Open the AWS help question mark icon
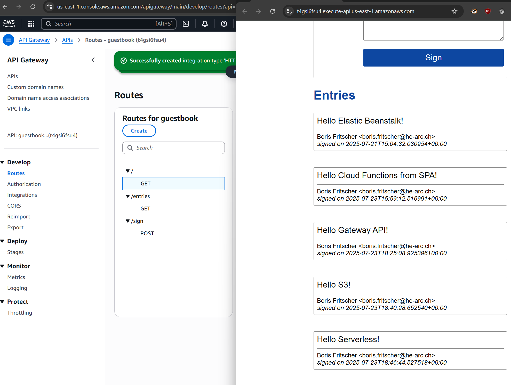Image resolution: width=511 pixels, height=385 pixels. 224,24
